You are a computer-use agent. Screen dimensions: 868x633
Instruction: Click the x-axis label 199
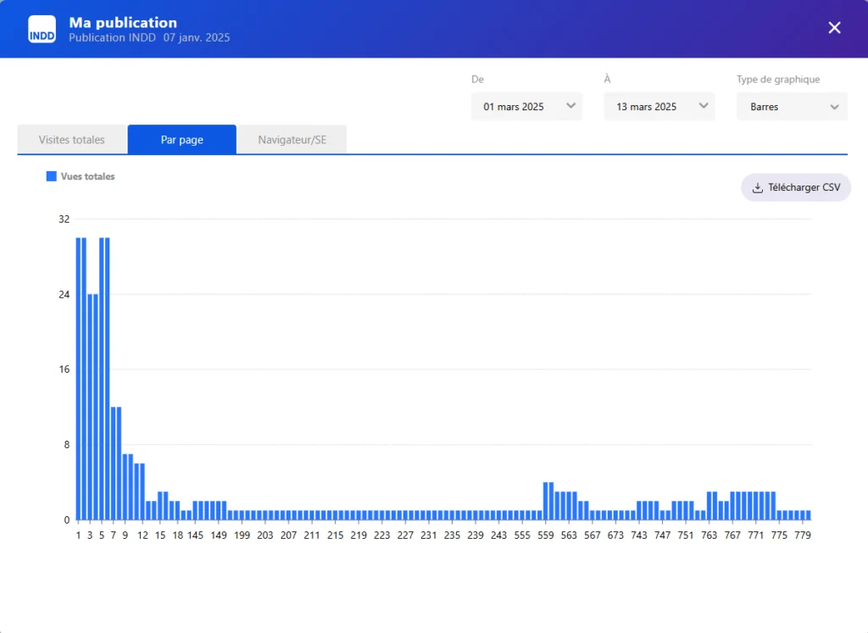[242, 535]
